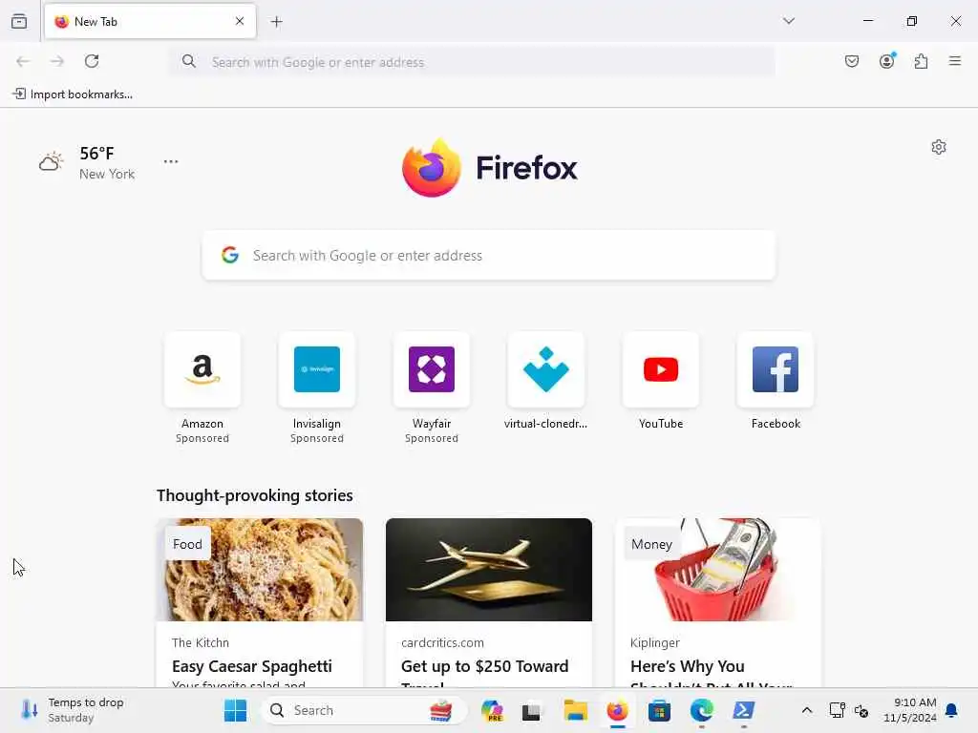Open the muted volume tray icon
Image resolution: width=978 pixels, height=733 pixels.
coord(861,710)
